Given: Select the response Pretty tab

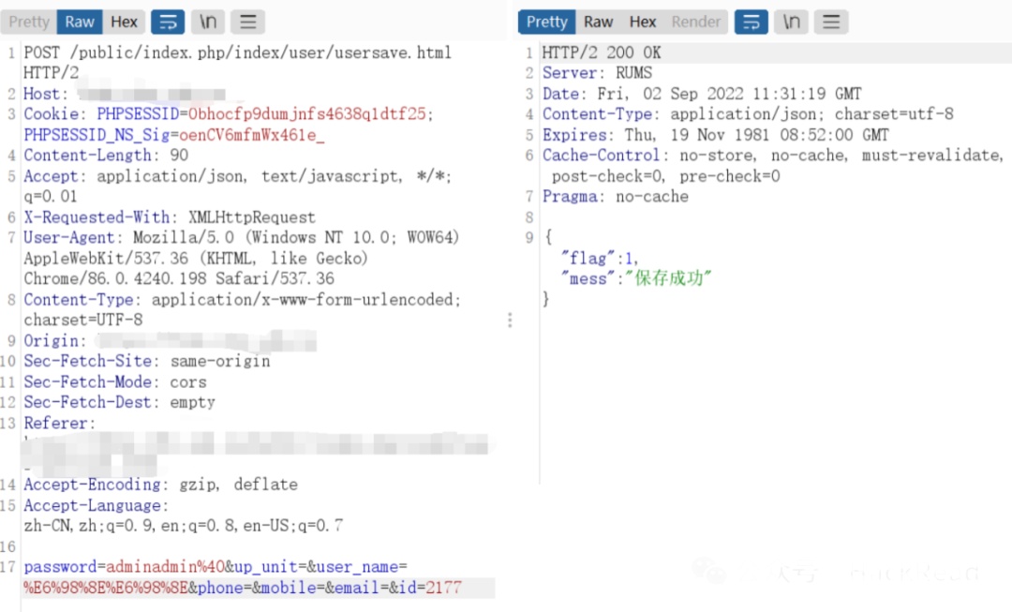Looking at the screenshot, I should [546, 22].
